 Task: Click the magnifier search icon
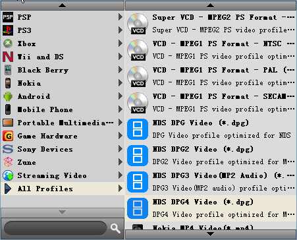point(115,228)
